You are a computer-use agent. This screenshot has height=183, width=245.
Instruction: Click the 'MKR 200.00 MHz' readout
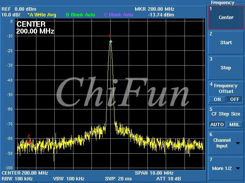point(155,9)
